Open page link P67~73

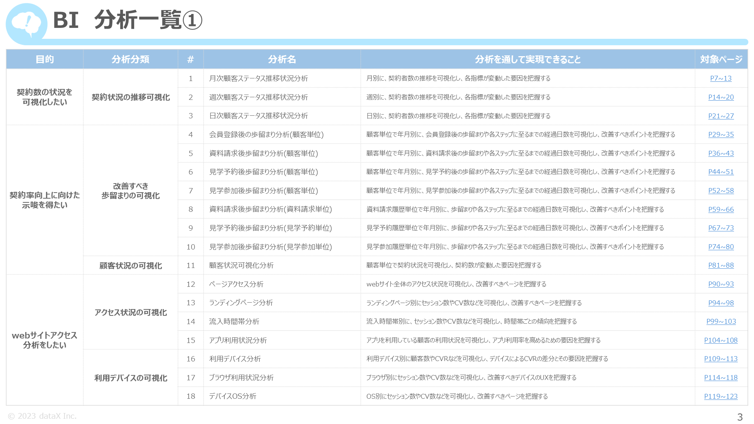point(721,228)
